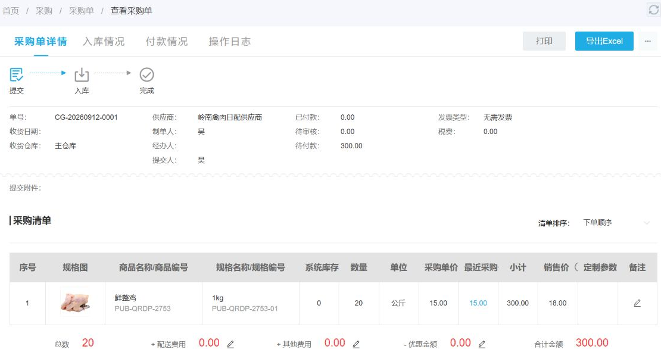Click the product name 鲜整鸡
Screen dimensions: 661x349
[125, 298]
